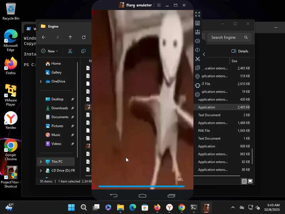Select ProjectTitan shortcut on desktop
Screen dimensions: 285x214
tap(11, 177)
